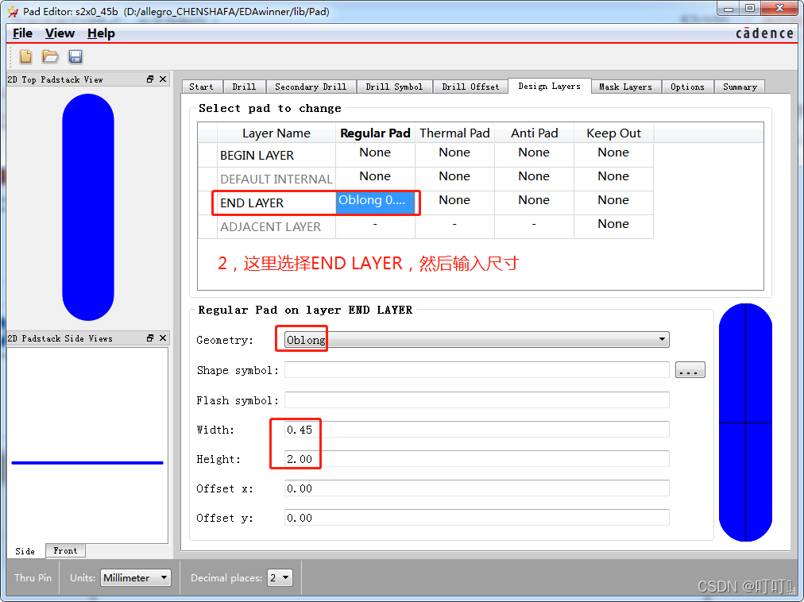Click BEGIN LAYER Regular Pad cell
The image size is (804, 602).
375,155
